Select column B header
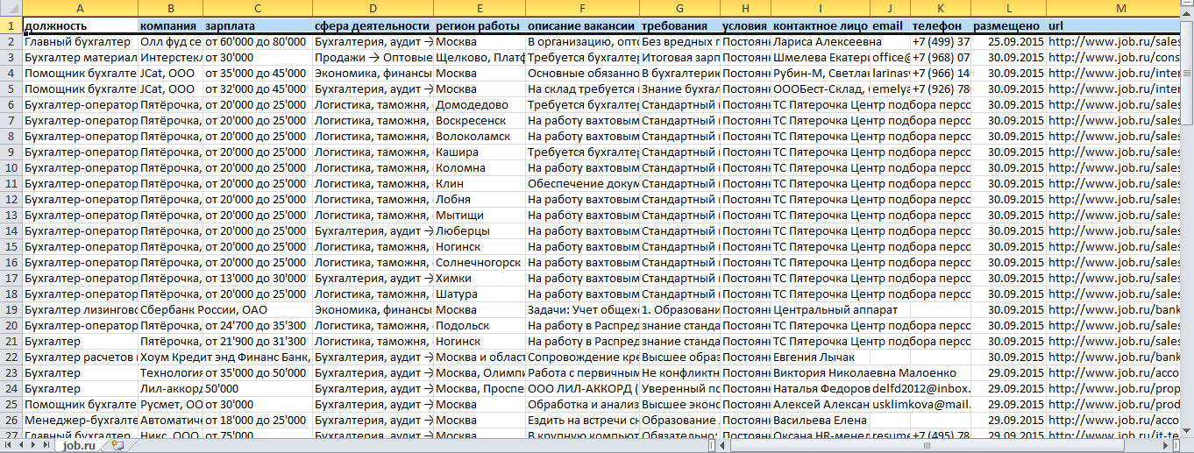Viewport: 1194px width, 453px height. [x=170, y=8]
